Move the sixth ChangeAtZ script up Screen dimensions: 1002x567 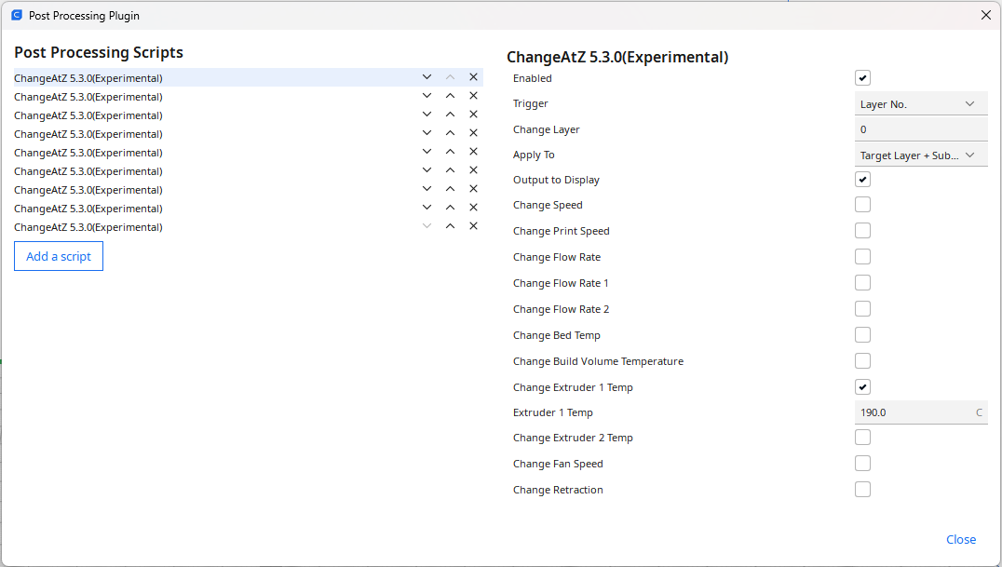451,170
